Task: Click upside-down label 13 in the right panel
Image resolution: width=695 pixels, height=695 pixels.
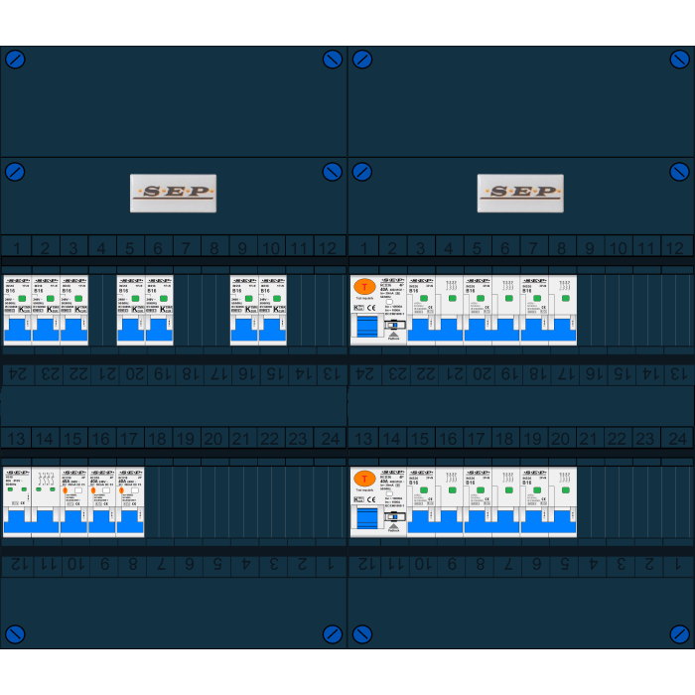Action: coord(678,374)
